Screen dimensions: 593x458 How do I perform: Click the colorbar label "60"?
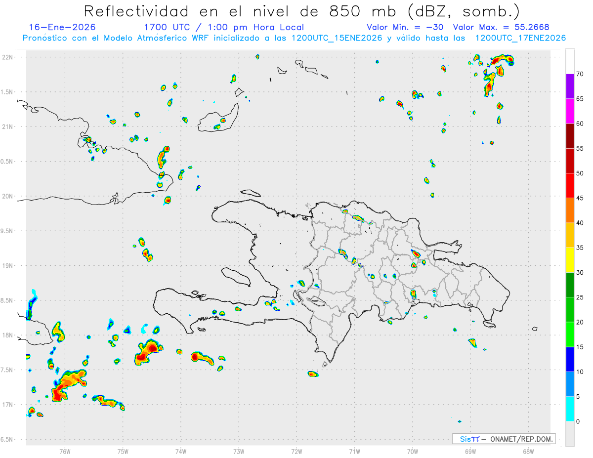(x=580, y=124)
